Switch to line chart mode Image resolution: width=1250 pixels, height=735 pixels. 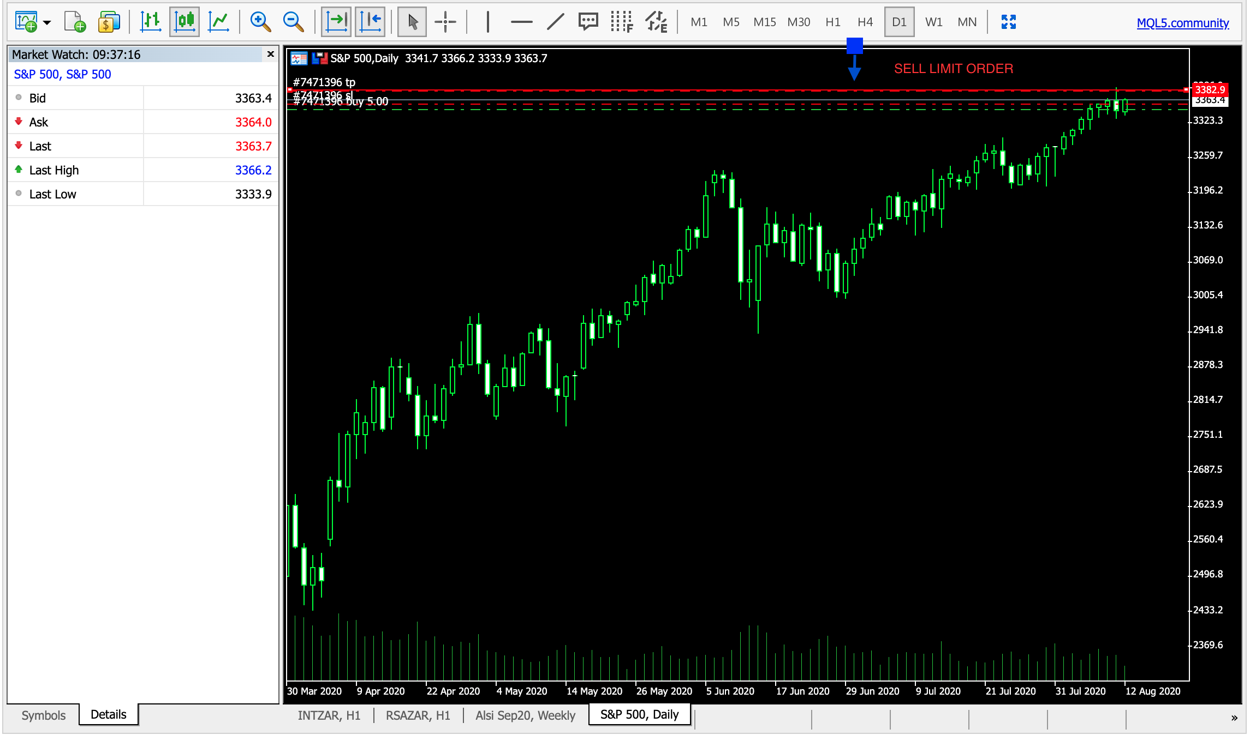pyautogui.click(x=218, y=22)
